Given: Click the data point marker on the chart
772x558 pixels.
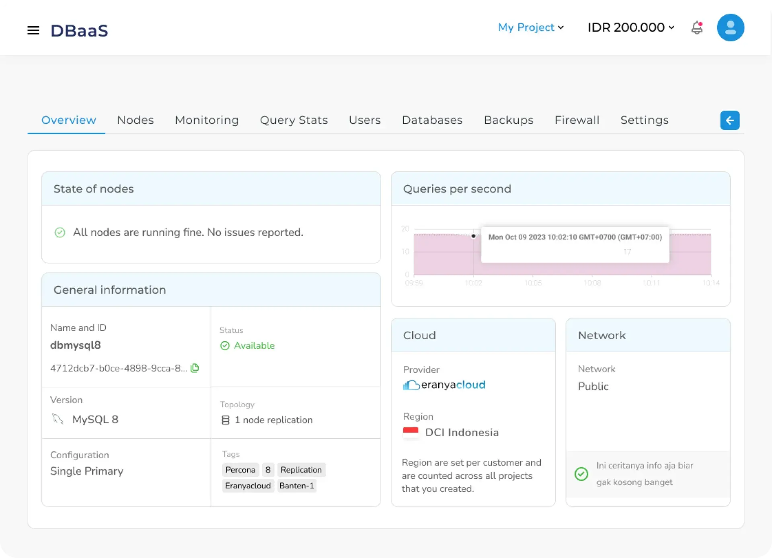Looking at the screenshot, I should 473,236.
